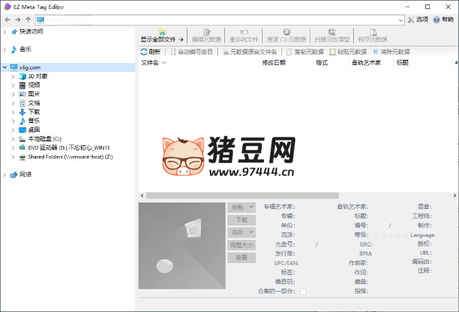The width and height of the screenshot is (459, 312).
Task: Select the 桌面 tree item
Action: click(34, 130)
